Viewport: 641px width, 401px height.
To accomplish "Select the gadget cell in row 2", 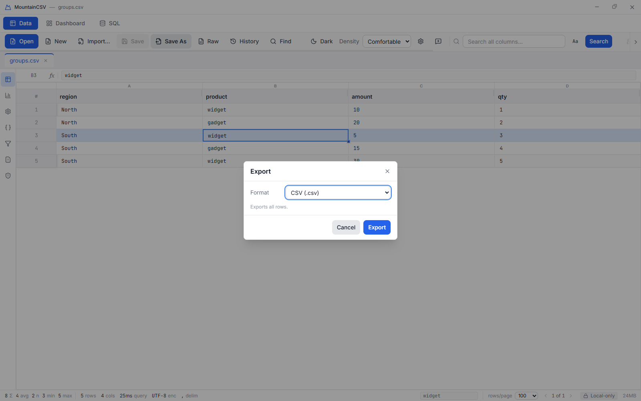I will [x=275, y=123].
